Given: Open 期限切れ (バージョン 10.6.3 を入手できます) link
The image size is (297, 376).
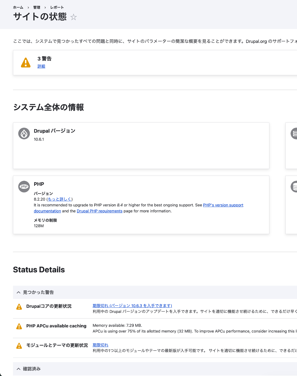Looking at the screenshot, I should point(132,306).
